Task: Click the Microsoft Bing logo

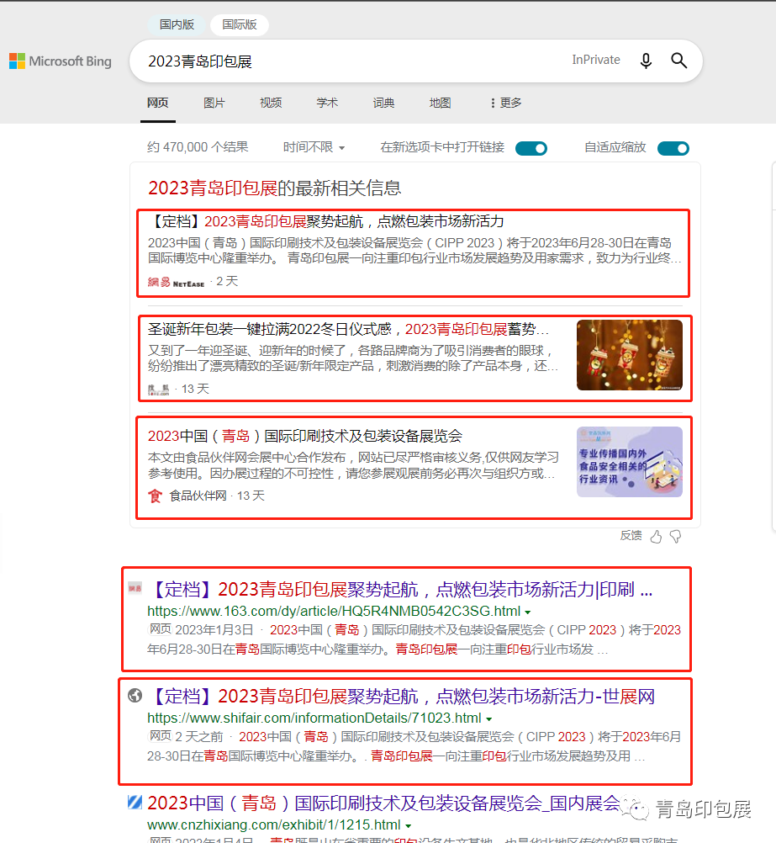Action: pyautogui.click(x=61, y=61)
